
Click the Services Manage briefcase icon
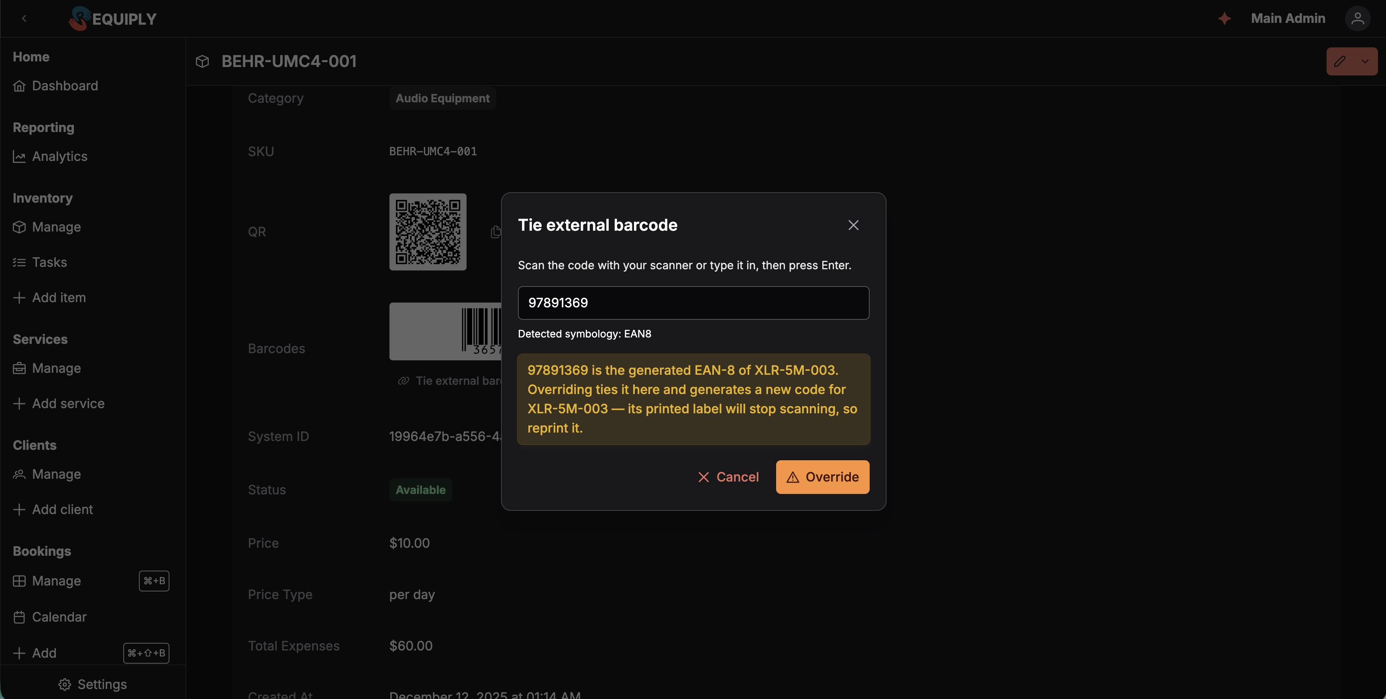[x=19, y=368]
